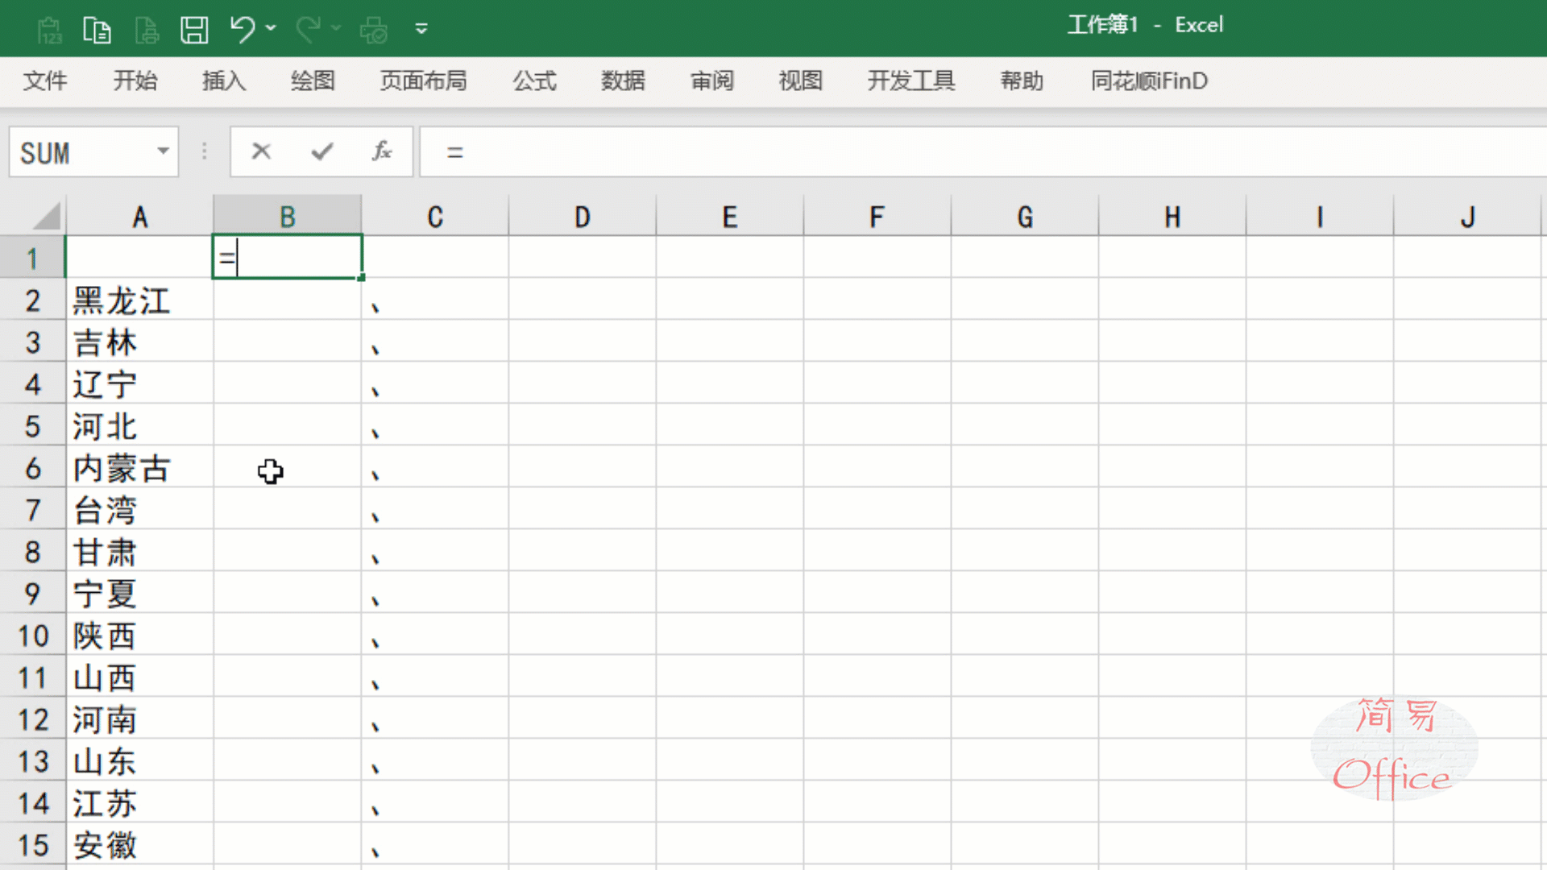Select column B header

[x=288, y=217]
